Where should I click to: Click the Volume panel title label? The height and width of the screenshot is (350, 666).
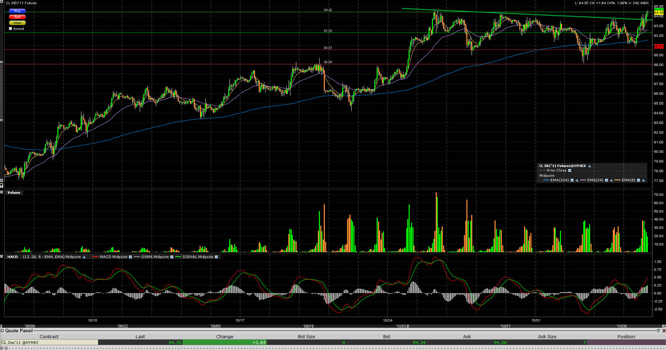pyautogui.click(x=14, y=192)
